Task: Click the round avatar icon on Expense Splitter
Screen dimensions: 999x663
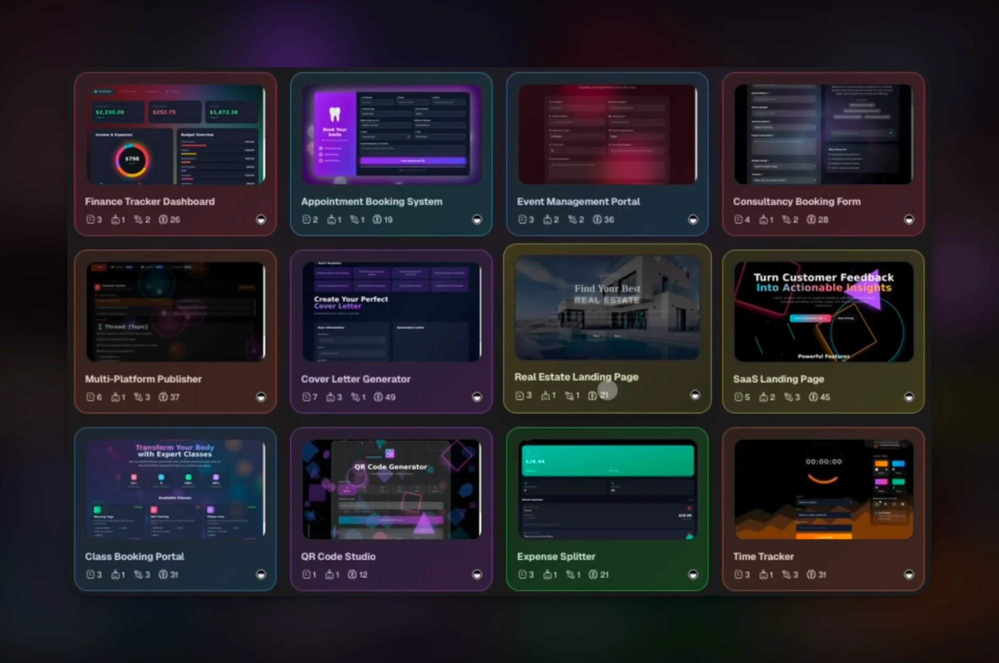Action: (693, 575)
